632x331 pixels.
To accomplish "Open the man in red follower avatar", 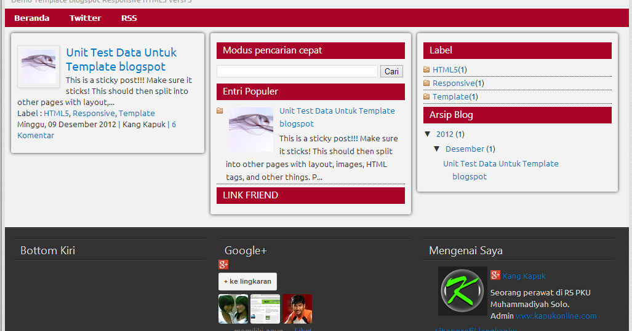I will click(297, 309).
